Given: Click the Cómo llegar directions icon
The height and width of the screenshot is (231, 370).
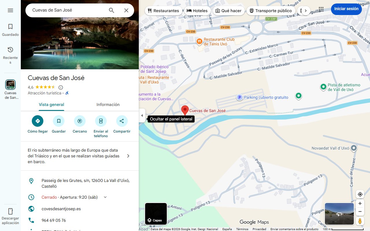Looking at the screenshot, I should point(38,121).
